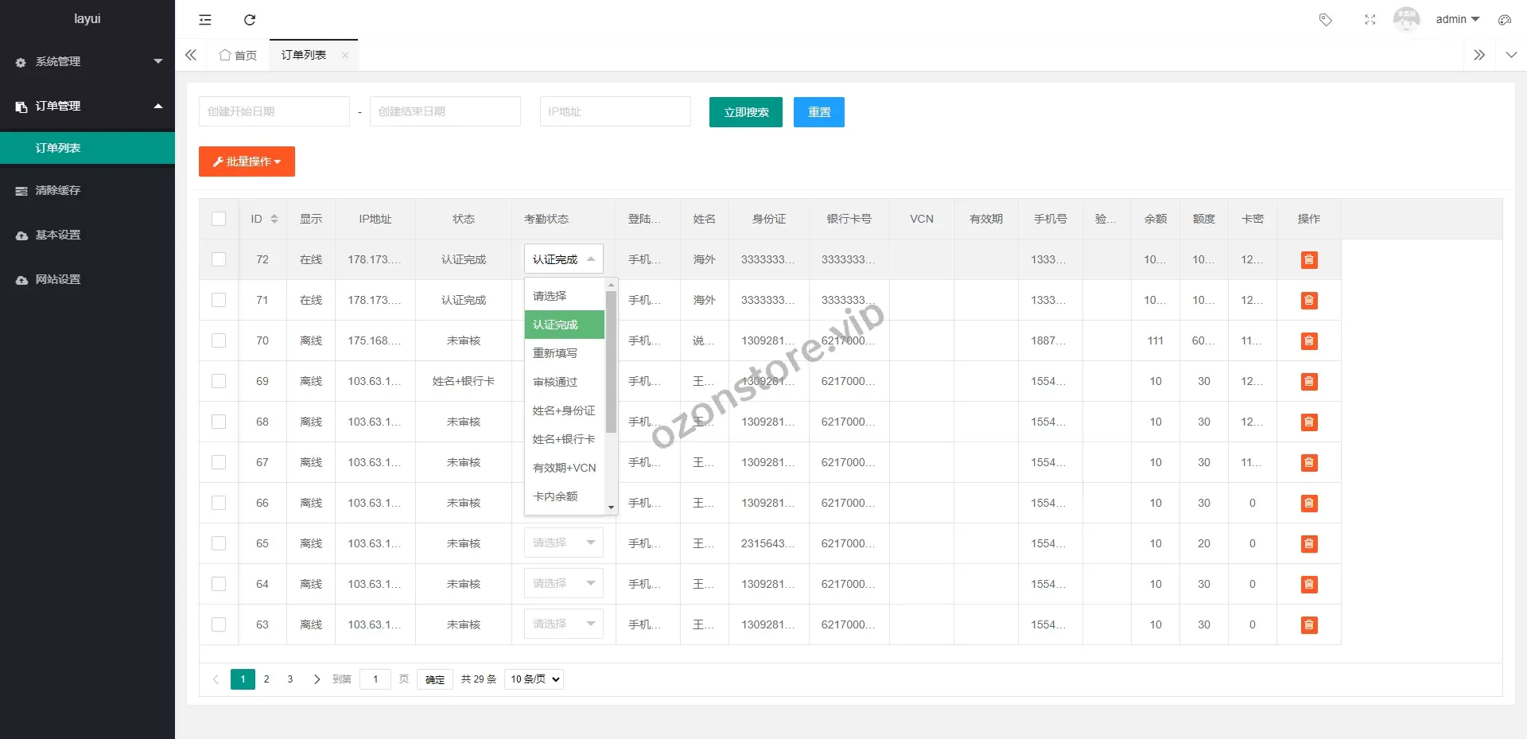Click the refresh page icon
This screenshot has width=1527, height=739.
(x=250, y=20)
